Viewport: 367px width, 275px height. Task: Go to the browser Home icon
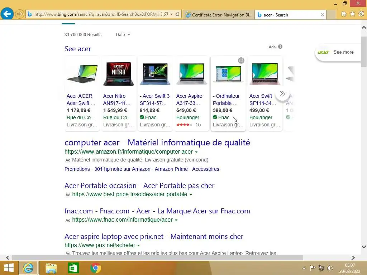pos(344,14)
